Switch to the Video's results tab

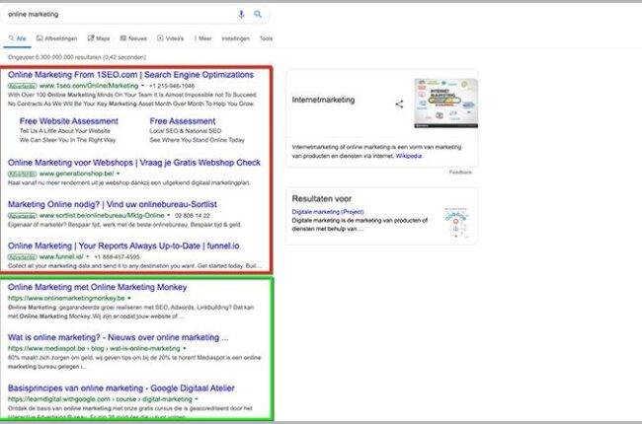172,38
